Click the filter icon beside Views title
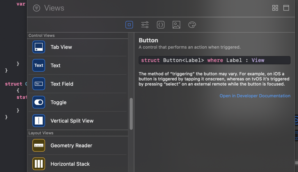The height and width of the screenshot is (172, 298). [x=36, y=8]
